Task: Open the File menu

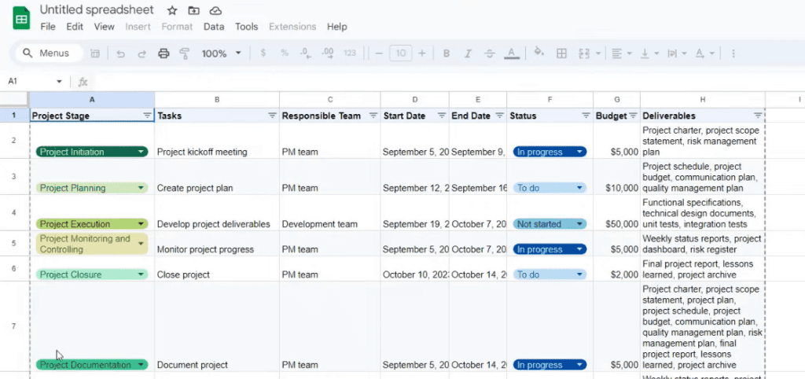Action: (x=48, y=27)
